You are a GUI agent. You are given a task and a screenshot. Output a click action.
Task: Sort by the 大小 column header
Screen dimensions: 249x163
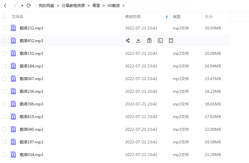pos(209,16)
